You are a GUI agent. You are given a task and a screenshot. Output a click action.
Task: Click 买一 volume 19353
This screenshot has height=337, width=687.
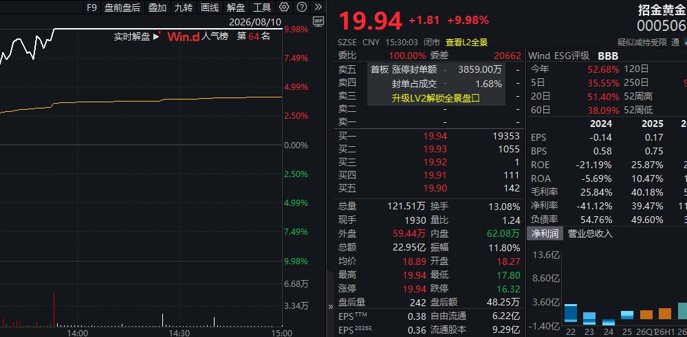[x=505, y=137]
